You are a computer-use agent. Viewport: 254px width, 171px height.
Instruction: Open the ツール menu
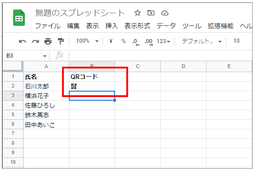click(192, 26)
